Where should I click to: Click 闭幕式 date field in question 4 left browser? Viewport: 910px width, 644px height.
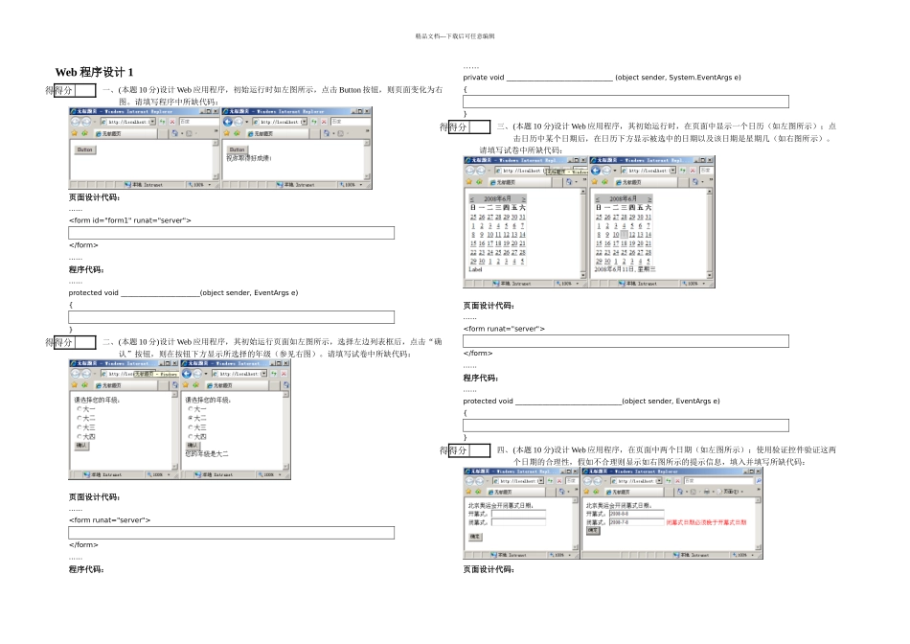pos(519,522)
